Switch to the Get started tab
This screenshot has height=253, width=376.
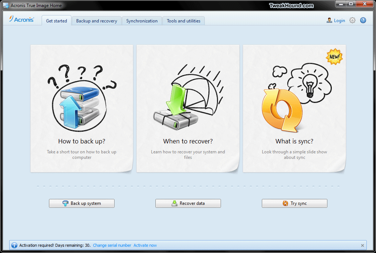[57, 21]
